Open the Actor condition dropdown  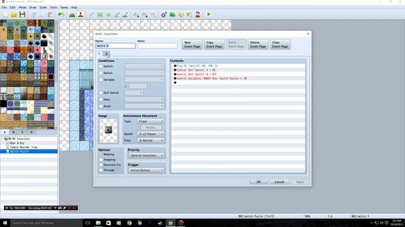(x=144, y=106)
